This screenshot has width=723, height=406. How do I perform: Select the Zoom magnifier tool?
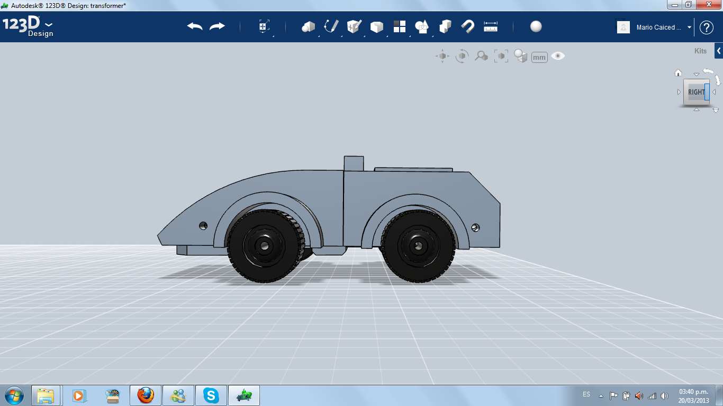pyautogui.click(x=481, y=56)
